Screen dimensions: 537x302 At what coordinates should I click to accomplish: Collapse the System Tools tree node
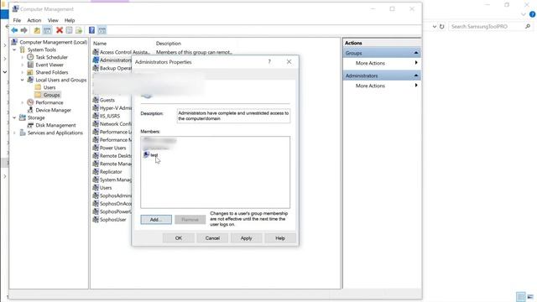(x=14, y=49)
